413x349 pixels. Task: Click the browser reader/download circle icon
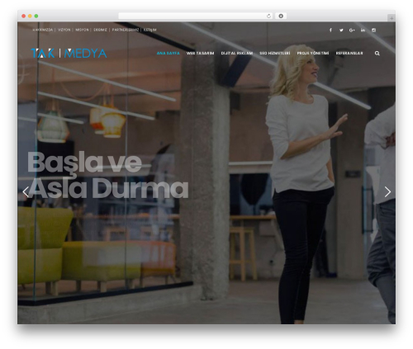click(x=281, y=16)
